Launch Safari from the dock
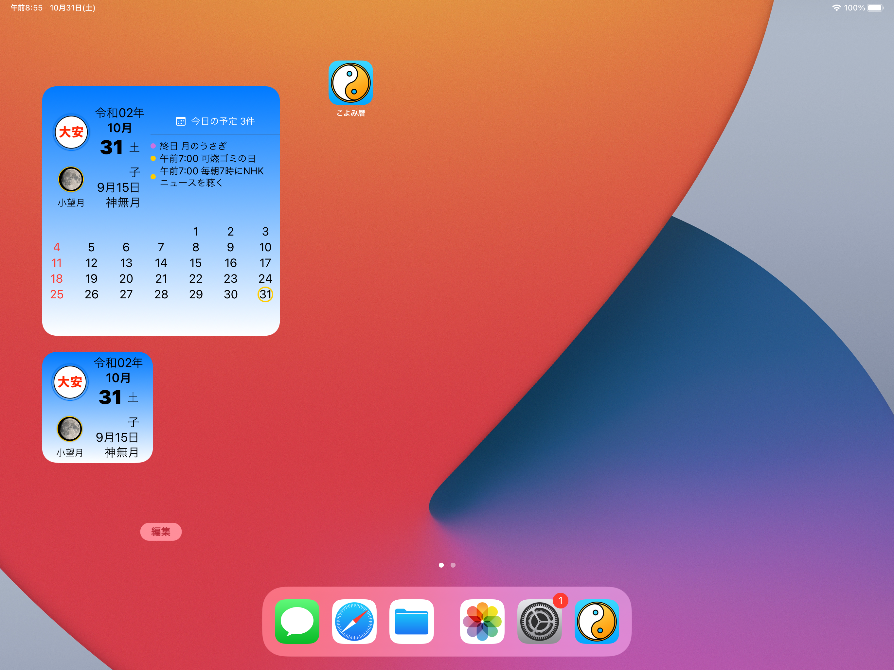The image size is (894, 670). coord(354,621)
